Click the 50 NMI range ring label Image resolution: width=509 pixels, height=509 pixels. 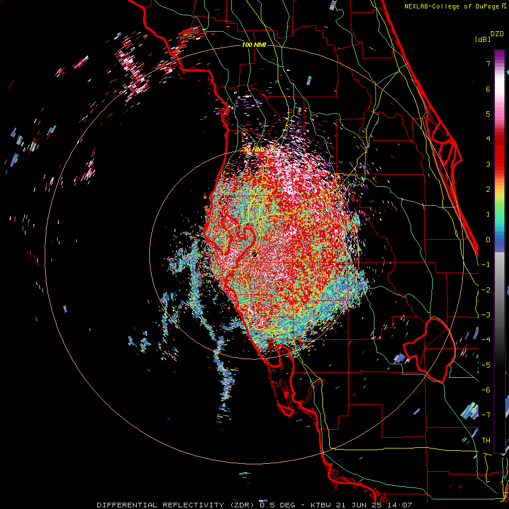tap(254, 149)
